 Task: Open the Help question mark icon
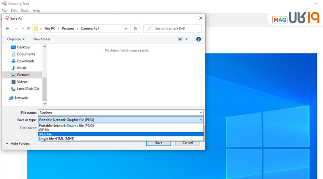(x=198, y=39)
